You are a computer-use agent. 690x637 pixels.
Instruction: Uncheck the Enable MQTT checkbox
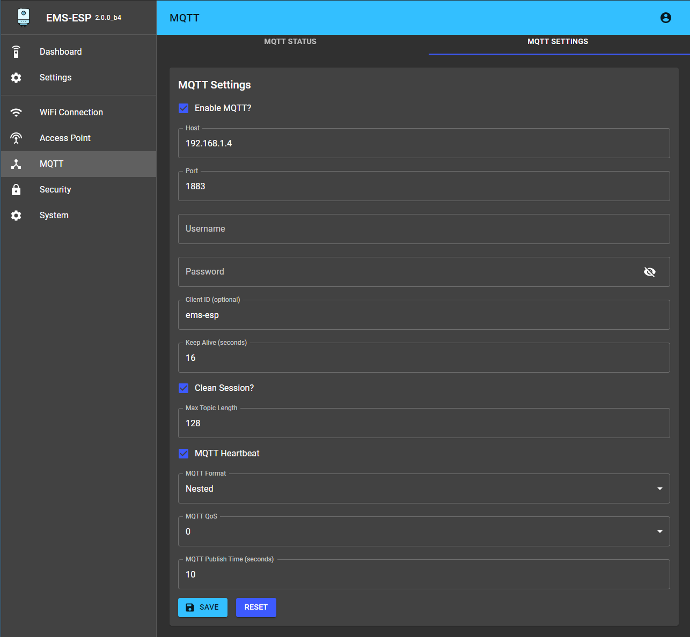point(183,108)
